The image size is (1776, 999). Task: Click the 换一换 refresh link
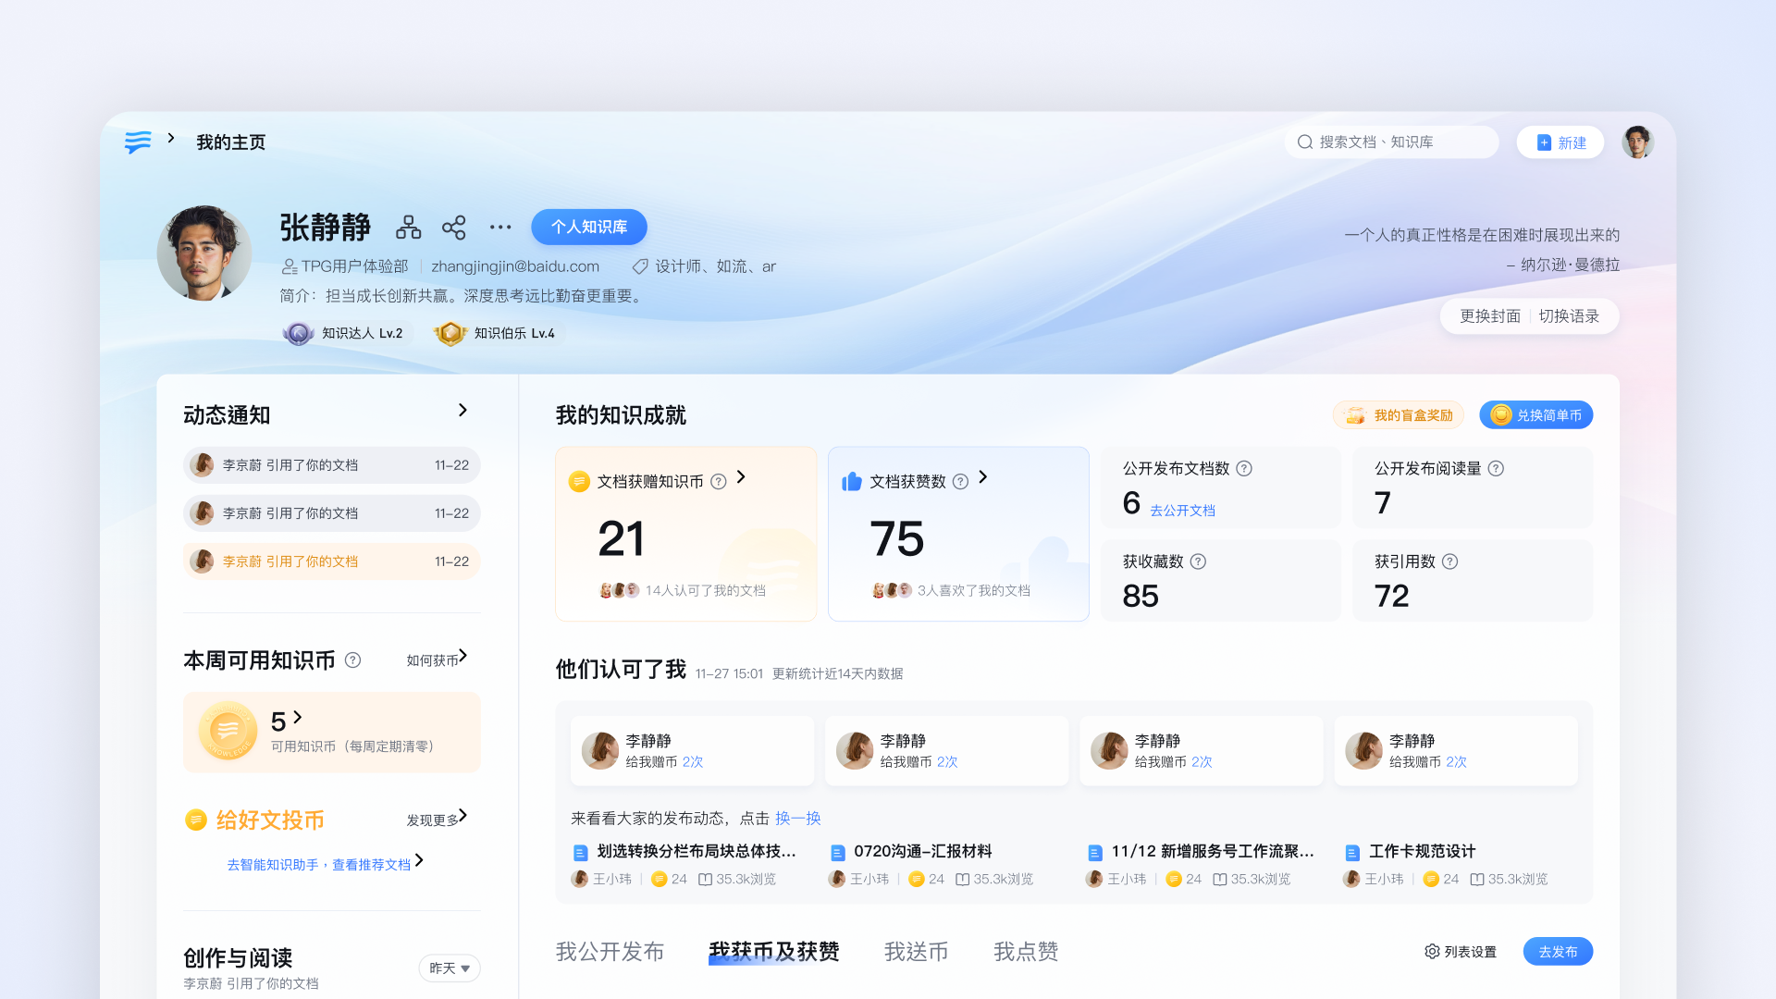(797, 819)
